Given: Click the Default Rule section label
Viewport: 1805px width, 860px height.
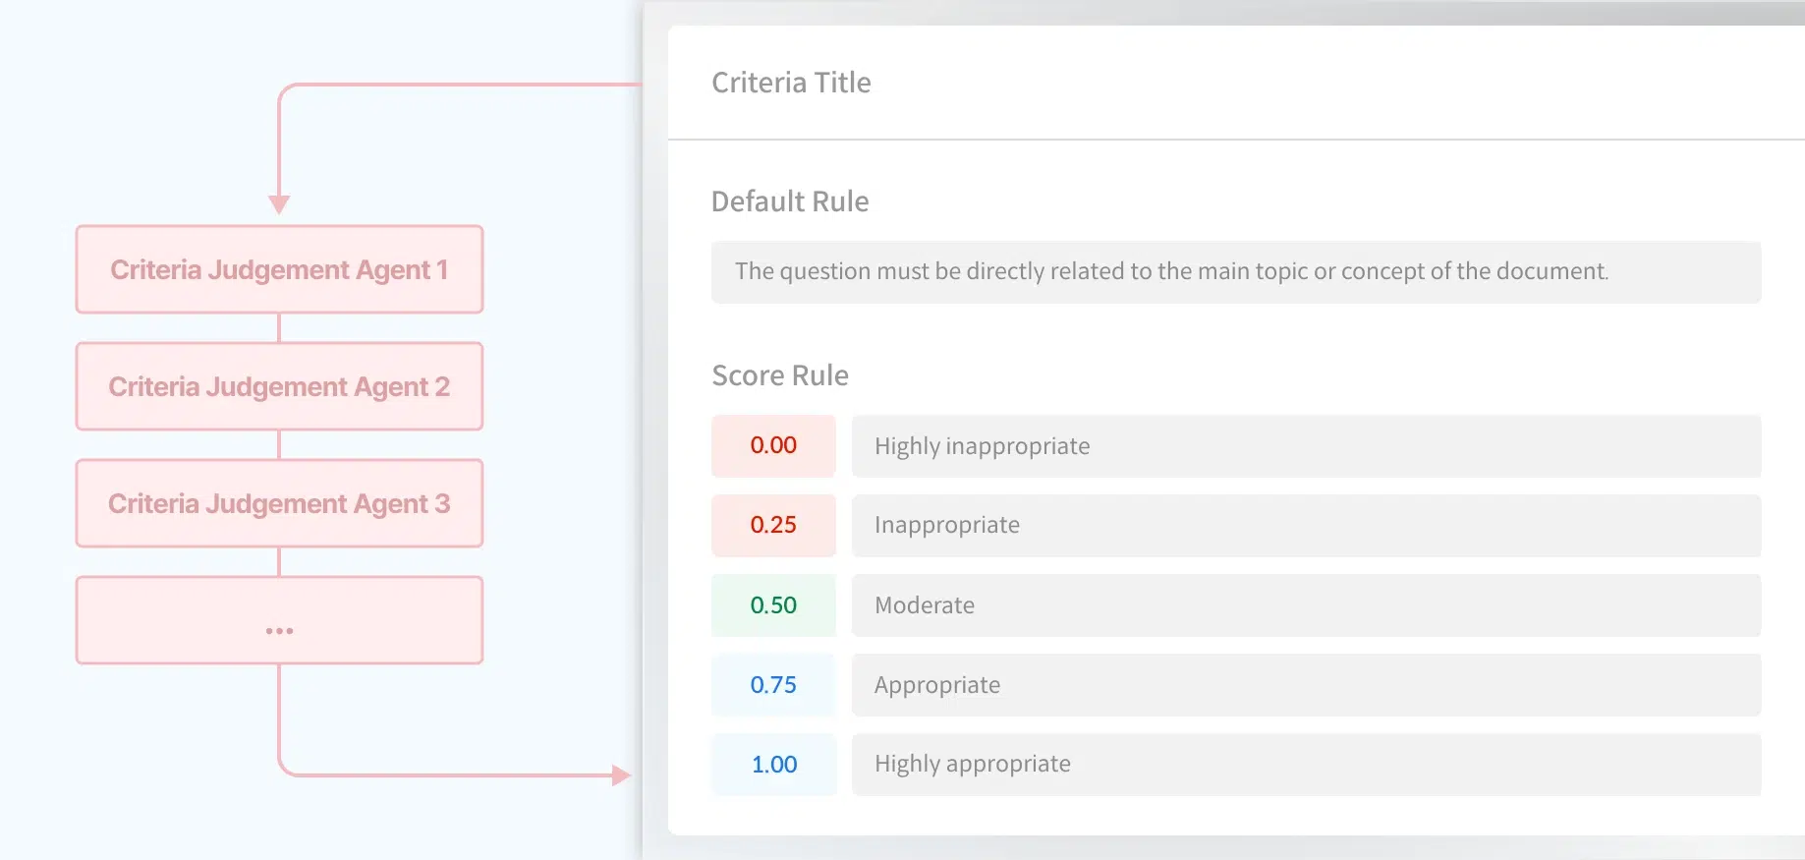Looking at the screenshot, I should pyautogui.click(x=790, y=201).
